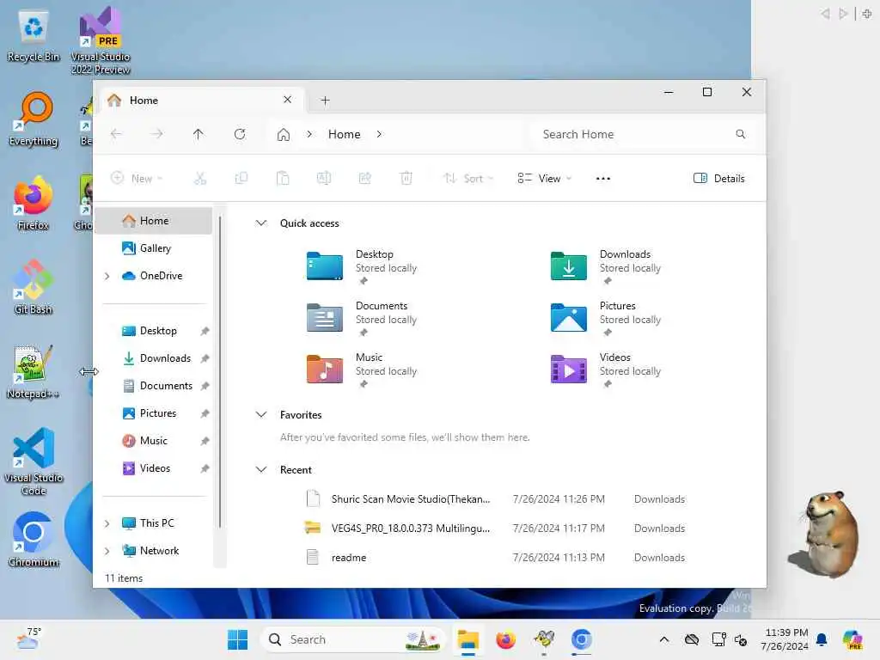Open Git Bash desktop shortcut
Image resolution: width=880 pixels, height=660 pixels.
[x=34, y=287]
